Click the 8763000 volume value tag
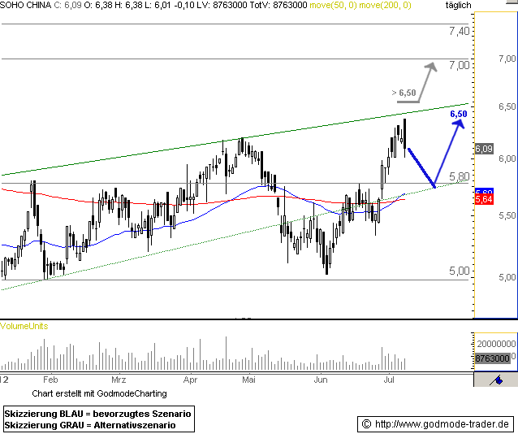Viewport: 518px width, 447px height. [x=492, y=358]
